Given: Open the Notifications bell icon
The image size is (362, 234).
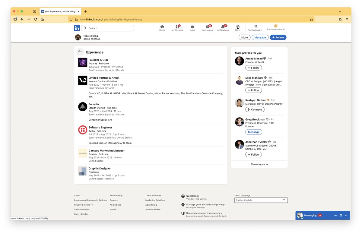Looking at the screenshot, I should coord(223,28).
